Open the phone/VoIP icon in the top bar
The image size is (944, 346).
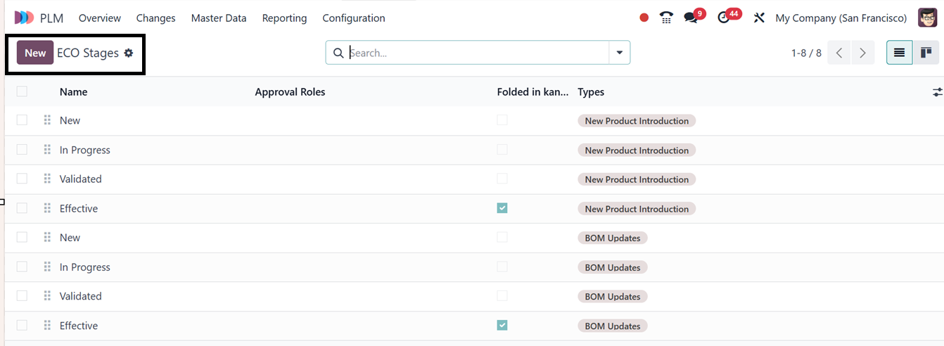click(x=666, y=18)
